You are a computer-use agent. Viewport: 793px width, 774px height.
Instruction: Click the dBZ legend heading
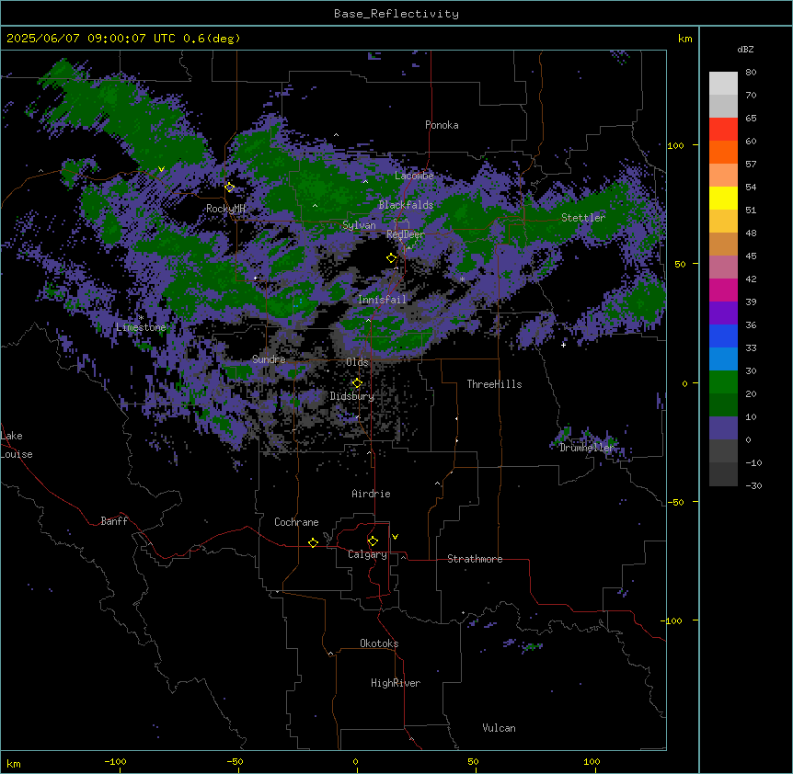pyautogui.click(x=745, y=50)
